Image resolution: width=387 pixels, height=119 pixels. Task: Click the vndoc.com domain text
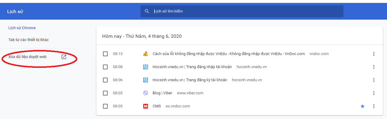319,54
